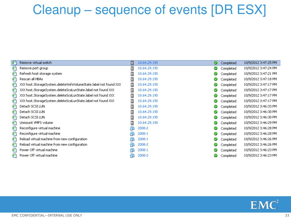Select the Remove port group task name
The width and height of the screenshot is (291, 218).
coord(34,68)
